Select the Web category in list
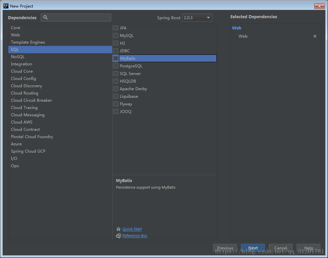 60,35
